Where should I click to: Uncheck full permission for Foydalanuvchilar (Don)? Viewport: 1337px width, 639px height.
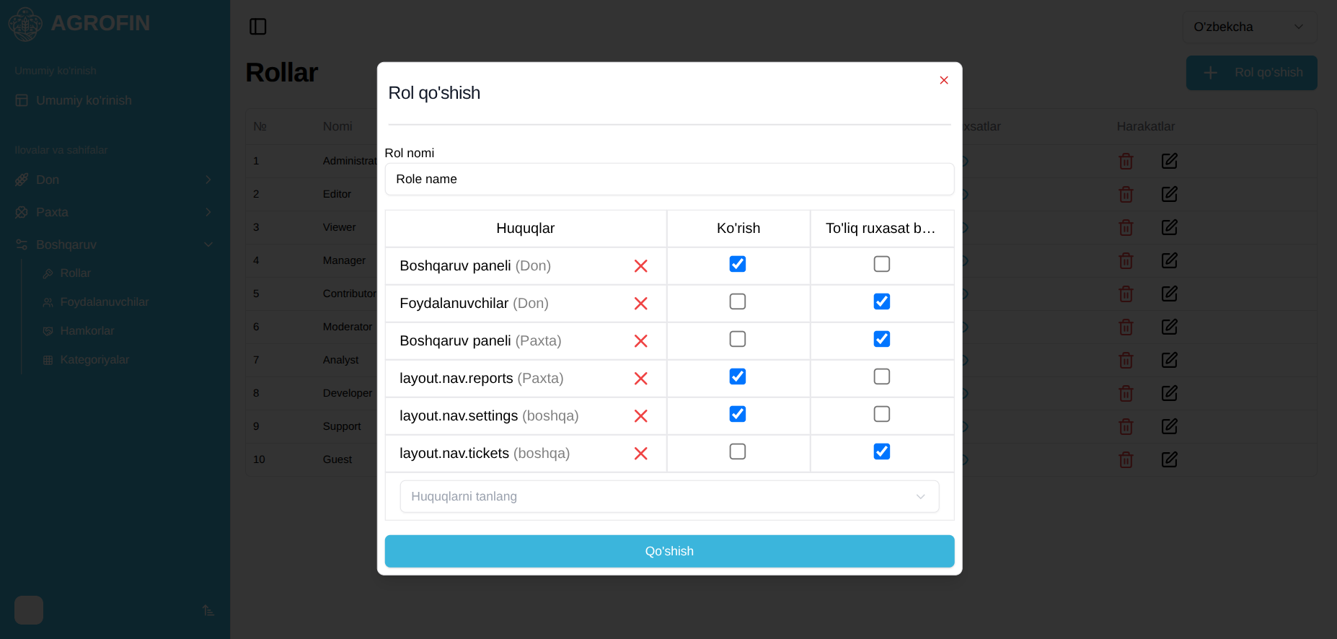click(x=881, y=301)
